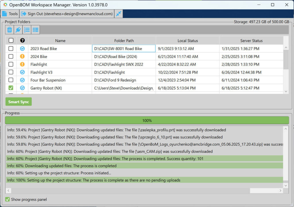Click the project table's scroll down arrow

click(x=286, y=91)
